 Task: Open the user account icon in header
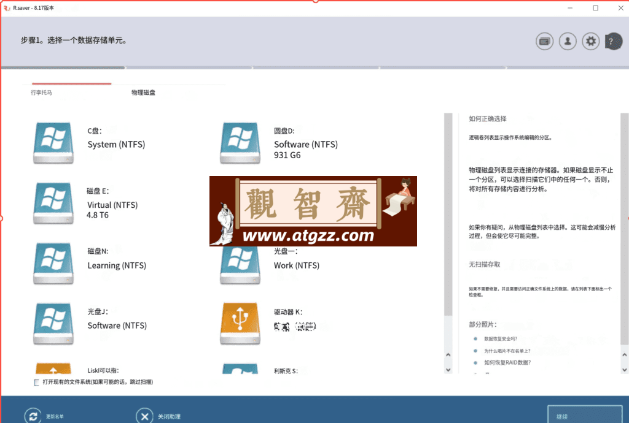[568, 41]
